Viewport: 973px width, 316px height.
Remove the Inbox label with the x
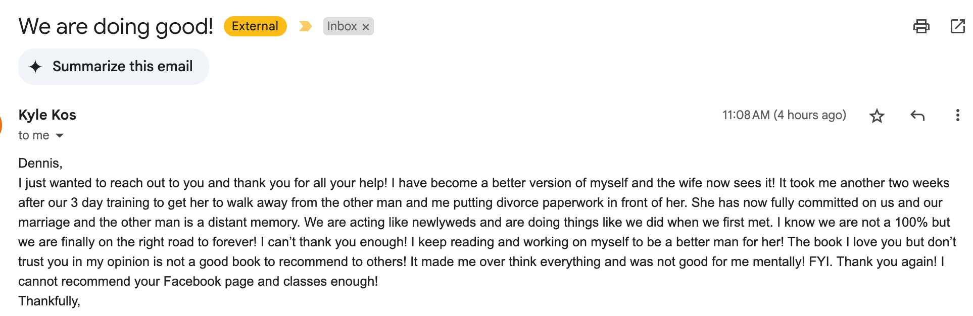coord(366,27)
